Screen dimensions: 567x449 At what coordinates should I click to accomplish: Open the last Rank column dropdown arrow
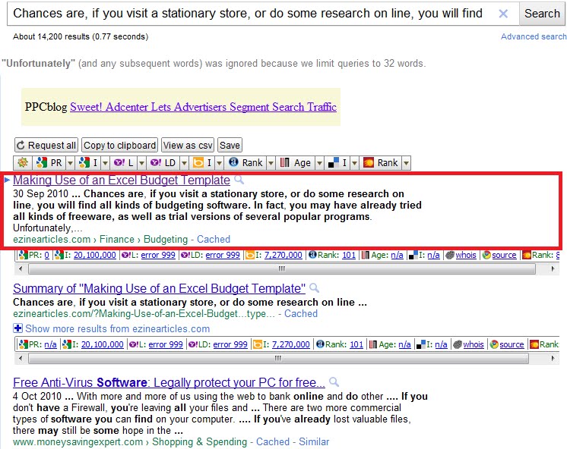pos(407,163)
